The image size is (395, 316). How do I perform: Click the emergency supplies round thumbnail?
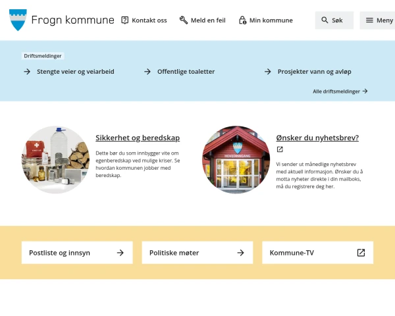[55, 160]
